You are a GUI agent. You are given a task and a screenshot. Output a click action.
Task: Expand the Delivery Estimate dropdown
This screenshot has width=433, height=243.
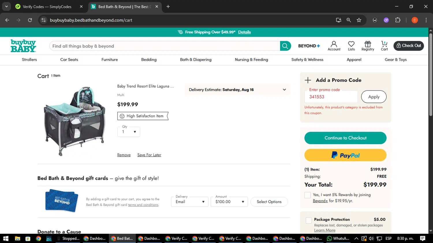point(237,90)
